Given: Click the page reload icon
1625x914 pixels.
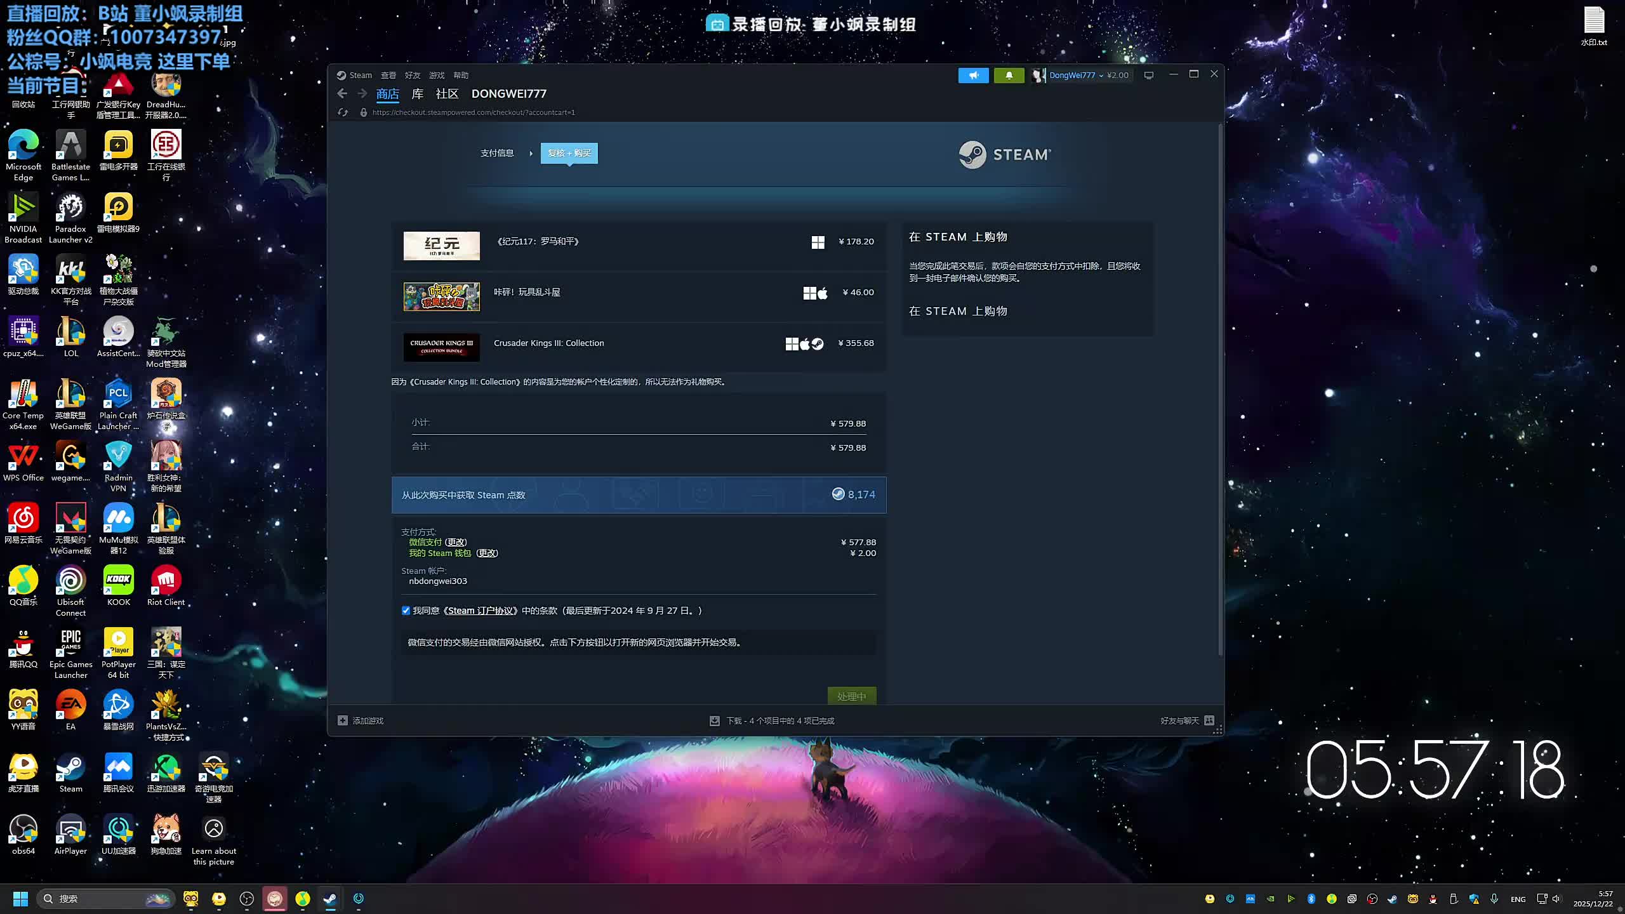Looking at the screenshot, I should [x=343, y=112].
